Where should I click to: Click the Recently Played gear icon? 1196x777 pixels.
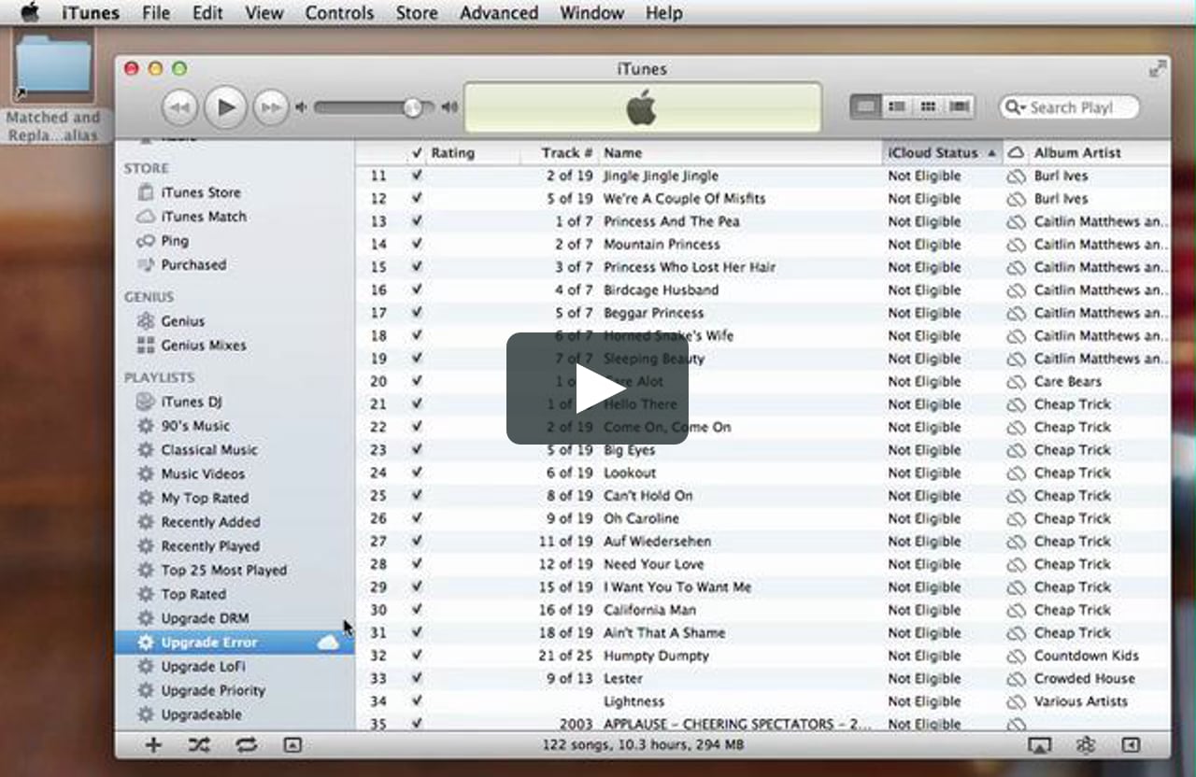tap(146, 546)
